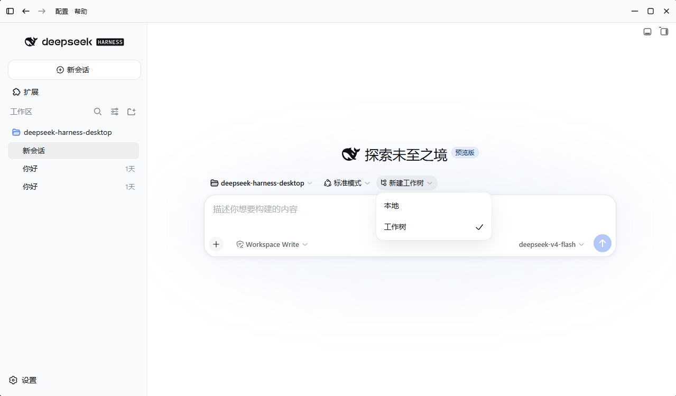Click the whale logo beside 探索未至之境
The width and height of the screenshot is (676, 396).
coord(351,154)
